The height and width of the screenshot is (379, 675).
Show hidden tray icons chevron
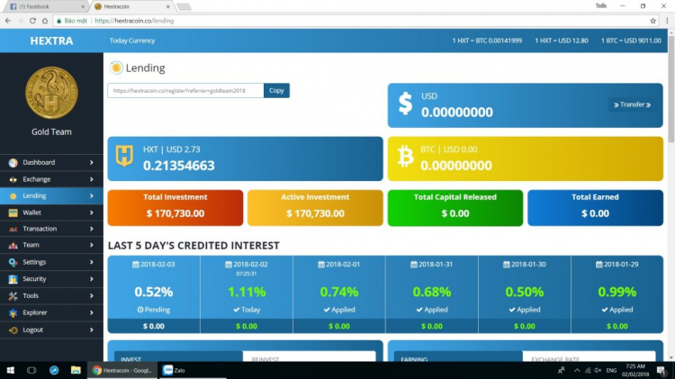(577, 370)
